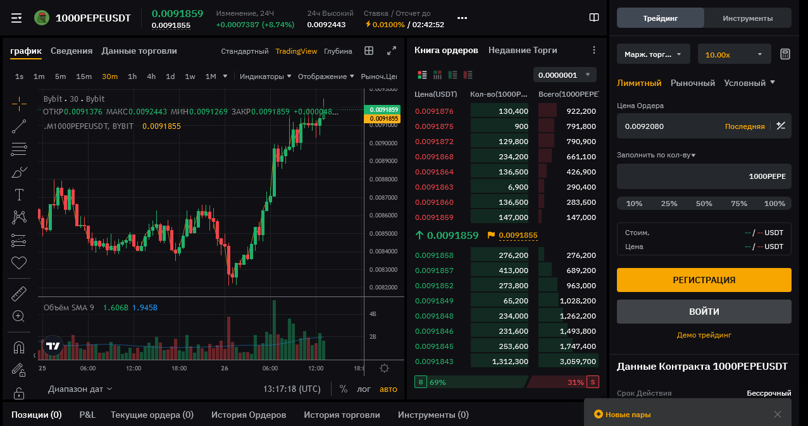Click the ВОЙТИ login button

pyautogui.click(x=704, y=312)
